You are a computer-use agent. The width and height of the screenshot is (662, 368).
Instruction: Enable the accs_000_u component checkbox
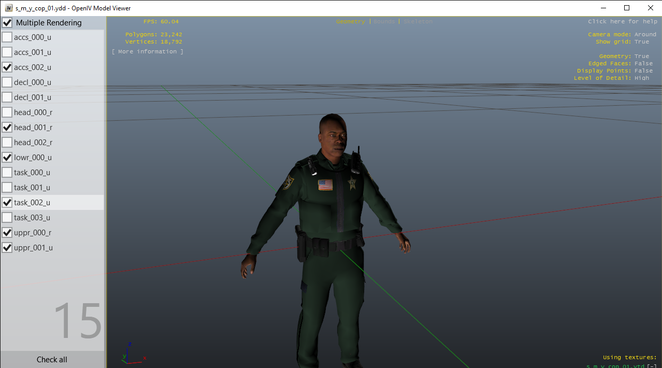pos(7,37)
